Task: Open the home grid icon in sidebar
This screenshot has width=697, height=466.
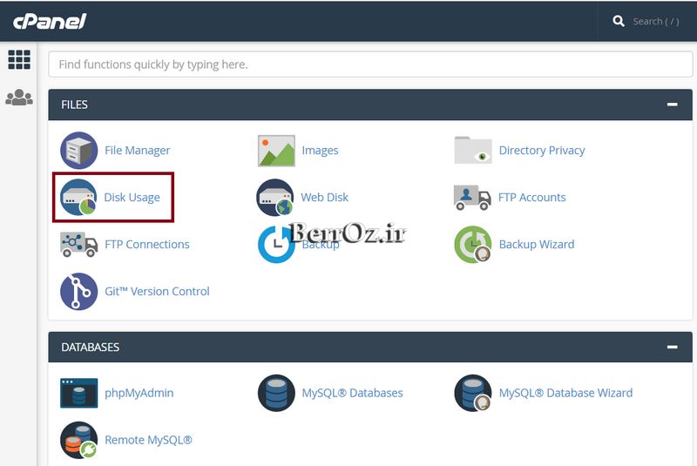Action: [19, 59]
